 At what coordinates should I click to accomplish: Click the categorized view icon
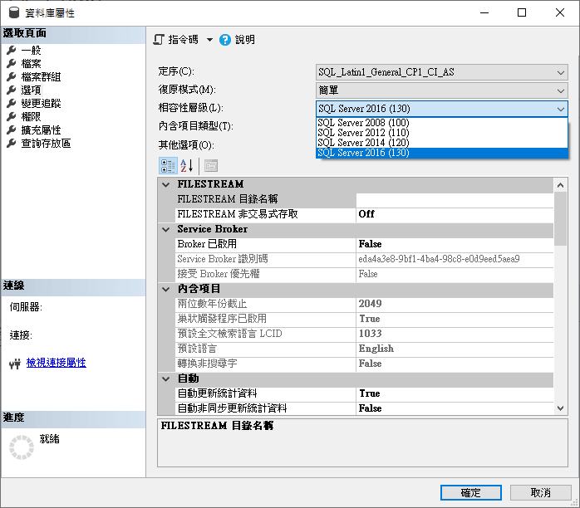tap(167, 164)
